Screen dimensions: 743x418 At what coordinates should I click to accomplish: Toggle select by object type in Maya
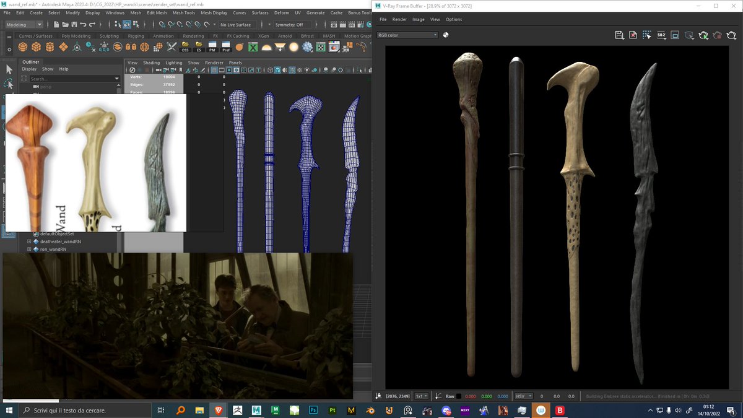126,25
